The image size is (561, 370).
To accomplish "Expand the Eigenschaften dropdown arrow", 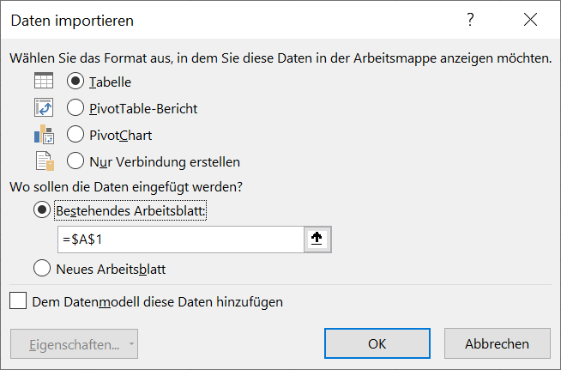I will click(x=131, y=344).
